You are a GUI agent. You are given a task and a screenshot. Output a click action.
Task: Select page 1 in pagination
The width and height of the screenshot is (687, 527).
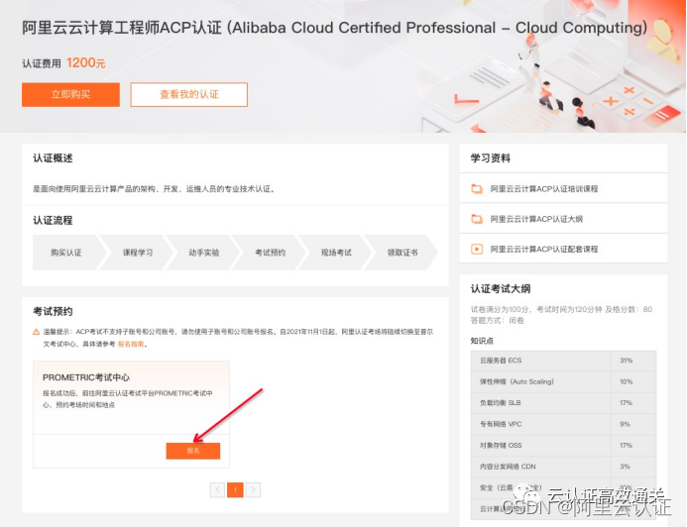tap(235, 489)
